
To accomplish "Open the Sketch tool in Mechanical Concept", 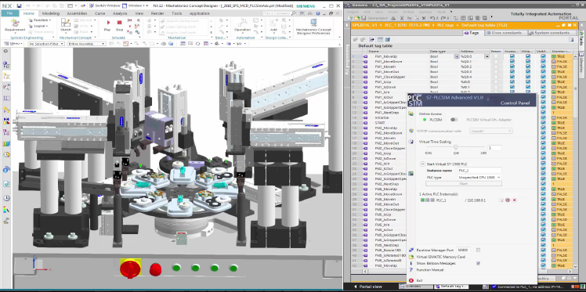I will [66, 25].
